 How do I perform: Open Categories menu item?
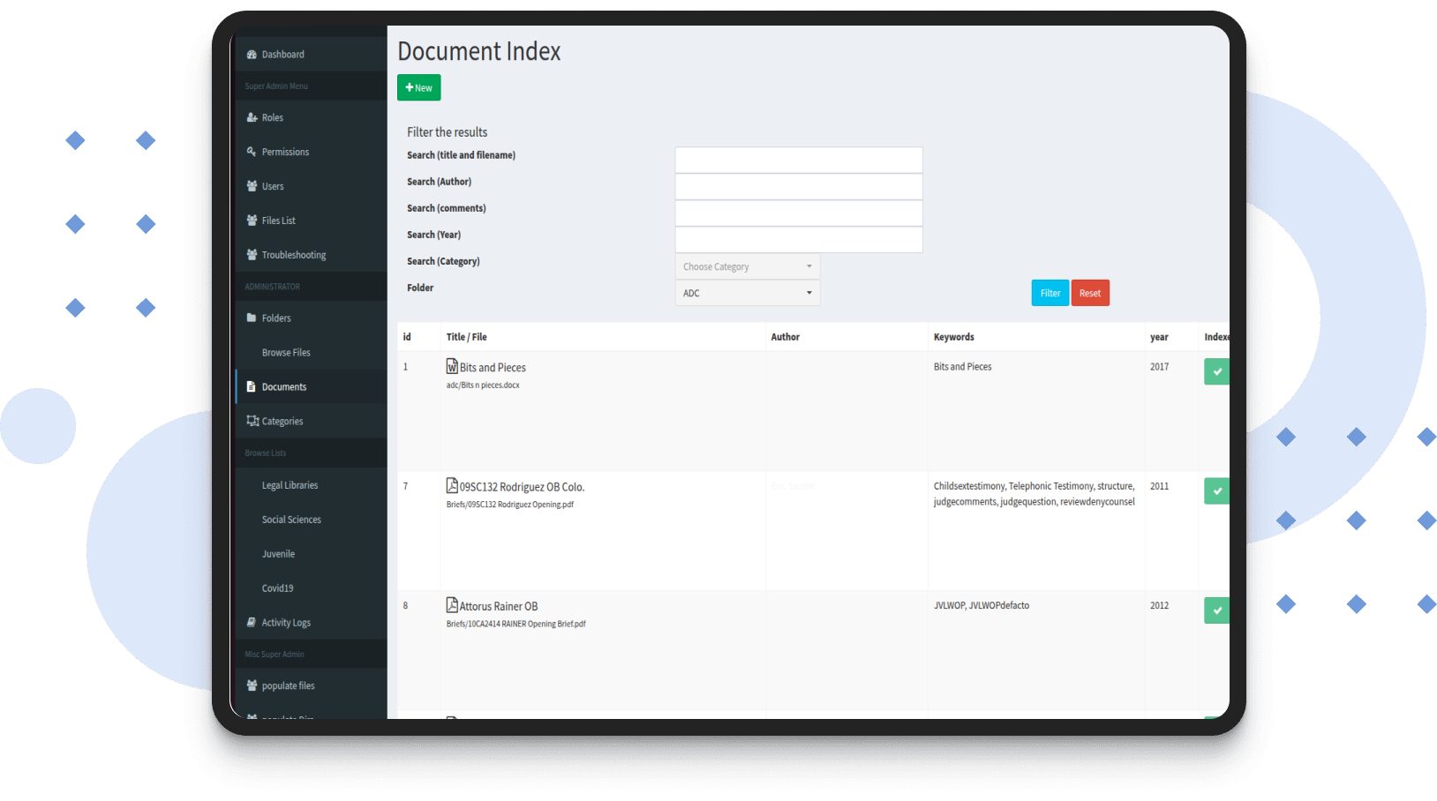[311, 421]
